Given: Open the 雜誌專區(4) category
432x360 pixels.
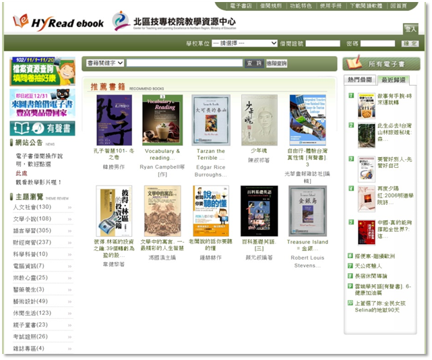Looking at the screenshot, I should pos(29,349).
